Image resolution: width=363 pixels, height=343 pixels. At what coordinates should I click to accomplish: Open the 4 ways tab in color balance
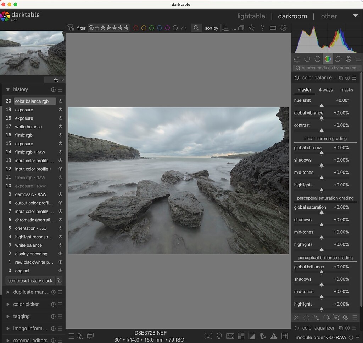326,90
